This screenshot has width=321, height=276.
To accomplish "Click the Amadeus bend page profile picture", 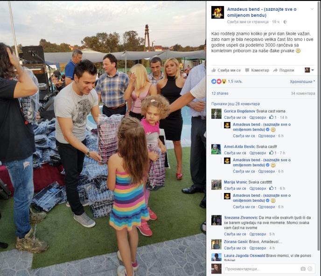I will 217,12.
